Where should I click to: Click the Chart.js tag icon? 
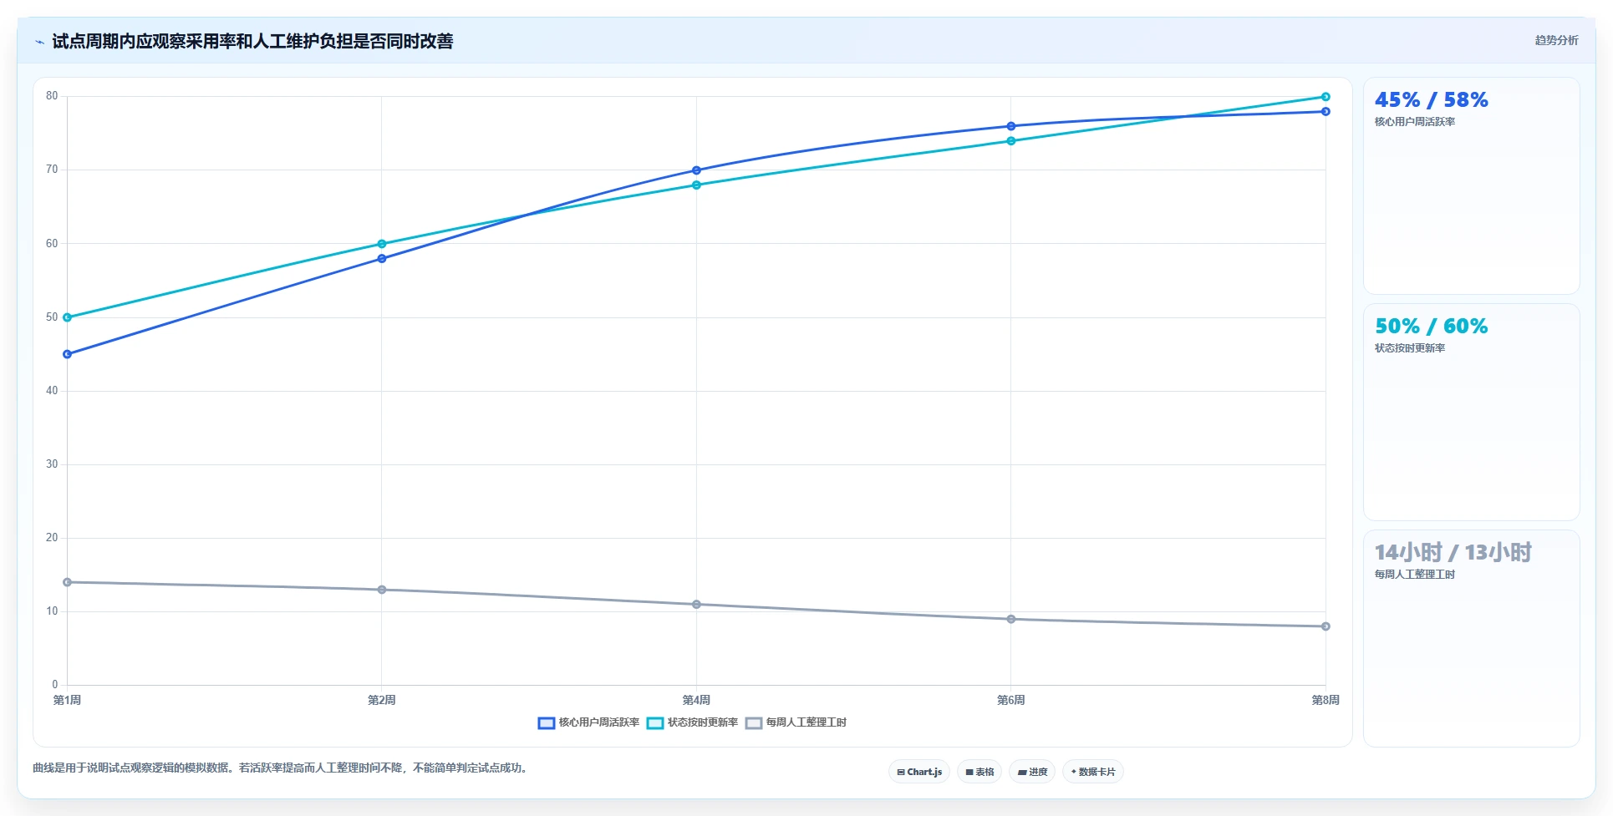click(x=901, y=772)
